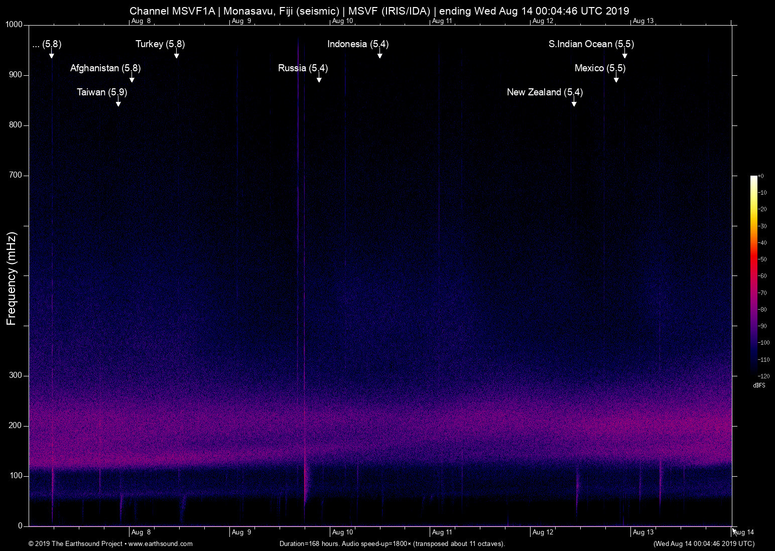Click the 1000 frequency tick label
The width and height of the screenshot is (775, 551).
[x=13, y=24]
